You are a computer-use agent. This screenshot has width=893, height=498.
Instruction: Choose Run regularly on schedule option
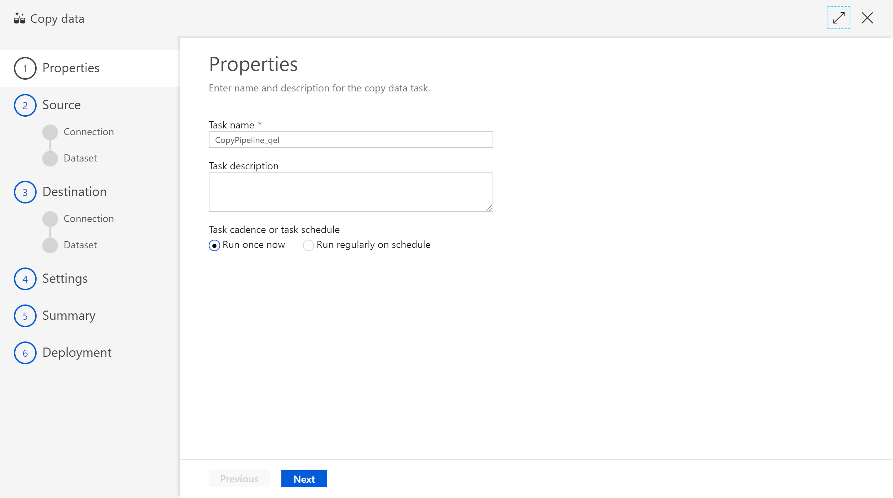click(x=308, y=245)
